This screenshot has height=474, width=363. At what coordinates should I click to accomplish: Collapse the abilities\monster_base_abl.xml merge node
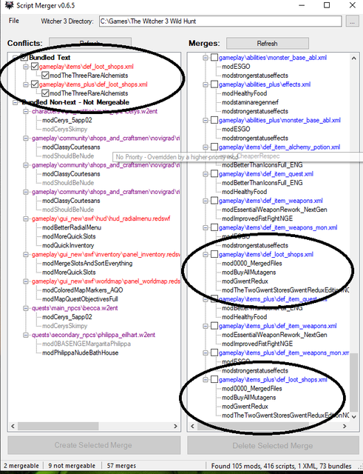pos(206,58)
